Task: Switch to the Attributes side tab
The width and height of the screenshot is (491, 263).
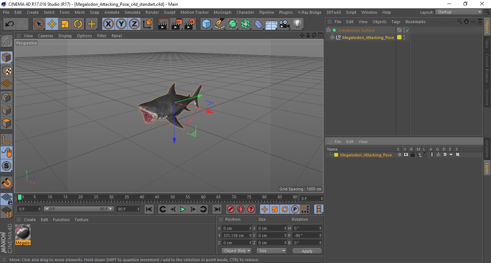Action: [x=487, y=149]
